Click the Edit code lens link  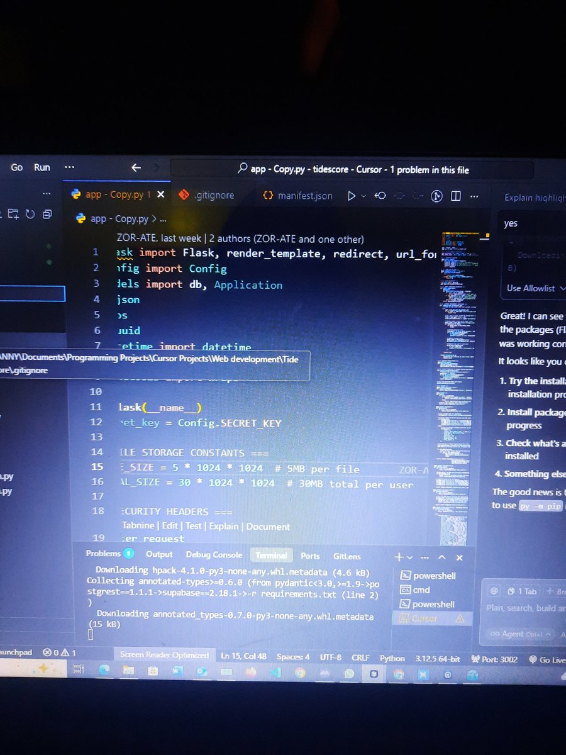click(170, 527)
